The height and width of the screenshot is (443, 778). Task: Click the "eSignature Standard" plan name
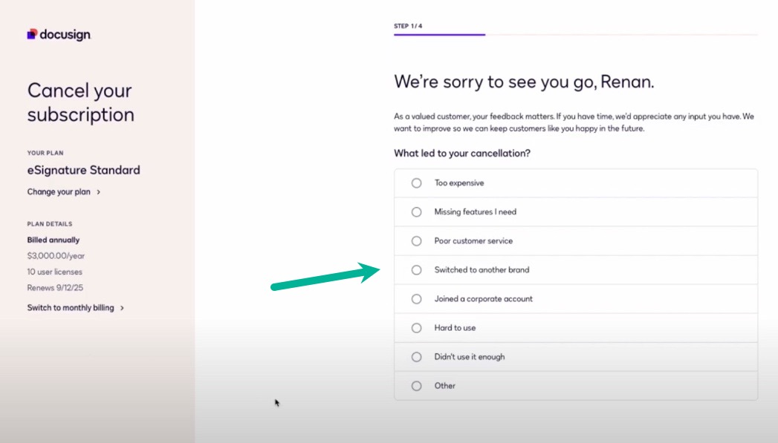point(83,170)
